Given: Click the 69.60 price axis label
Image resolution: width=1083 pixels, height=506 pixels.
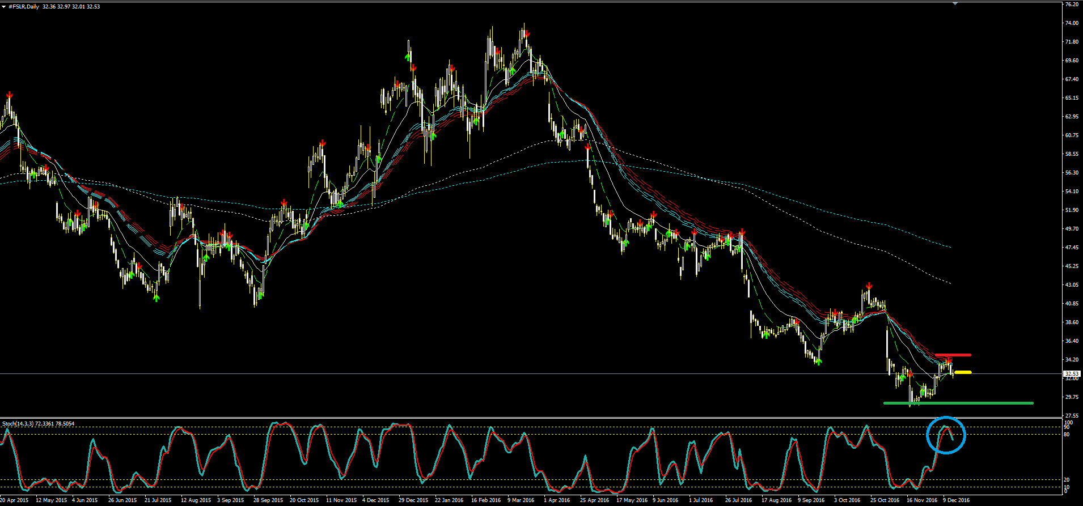Looking at the screenshot, I should (x=1072, y=61).
